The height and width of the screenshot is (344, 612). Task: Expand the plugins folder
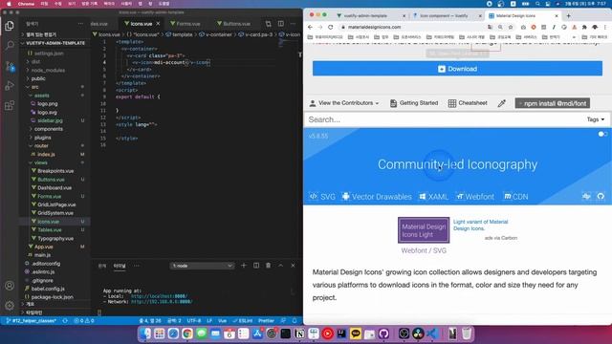[x=42, y=138]
